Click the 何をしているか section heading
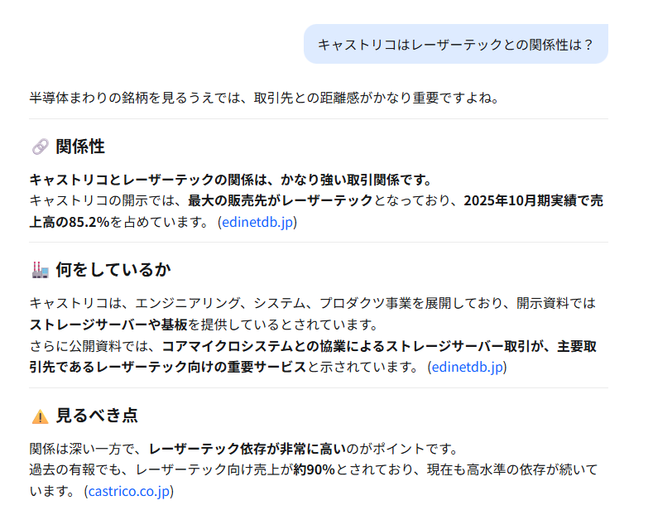 [113, 270]
